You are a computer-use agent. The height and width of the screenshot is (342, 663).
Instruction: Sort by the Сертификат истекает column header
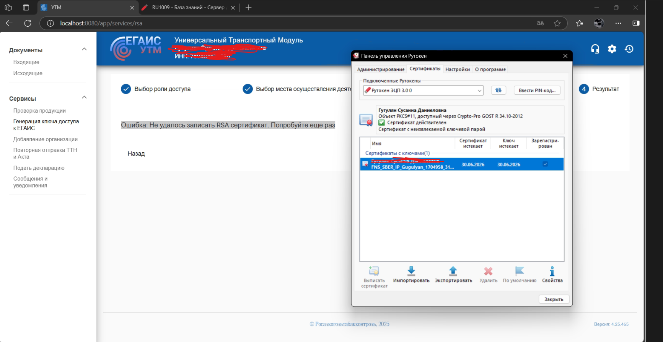473,144
